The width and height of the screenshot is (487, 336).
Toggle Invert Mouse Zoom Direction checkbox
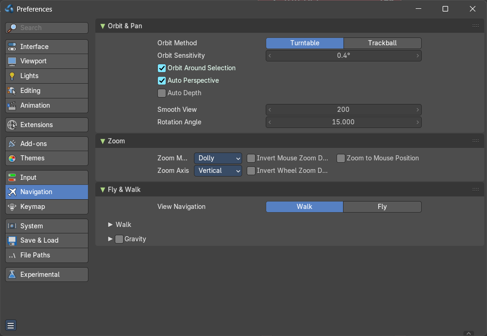pos(251,159)
